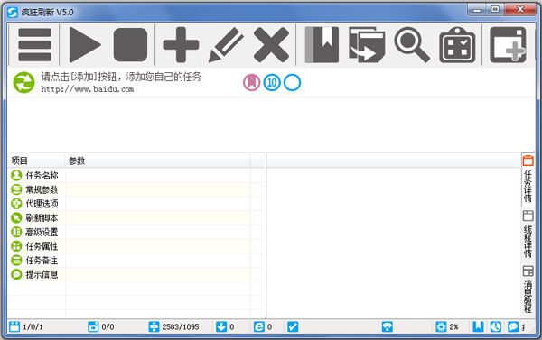Screen dimensions: 542x340
Task: Edit task with the pencil icon
Action: [x=226, y=45]
